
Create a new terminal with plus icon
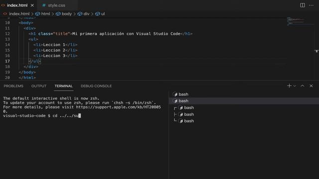tap(289, 86)
